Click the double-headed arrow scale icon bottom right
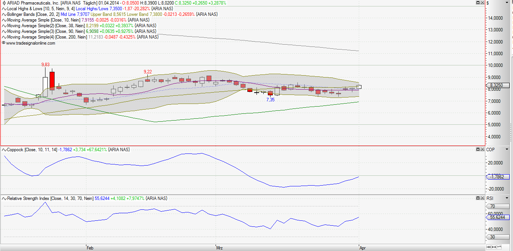The width and height of the screenshot is (513, 251). click(x=494, y=247)
